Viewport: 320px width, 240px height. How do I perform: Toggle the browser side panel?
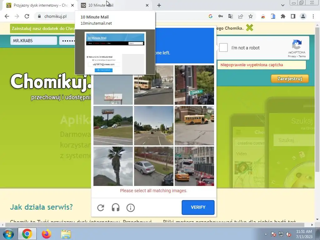(x=293, y=16)
